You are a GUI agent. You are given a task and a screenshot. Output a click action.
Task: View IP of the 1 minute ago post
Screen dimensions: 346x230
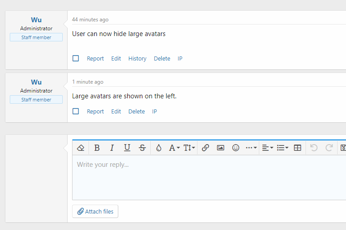pos(154,112)
